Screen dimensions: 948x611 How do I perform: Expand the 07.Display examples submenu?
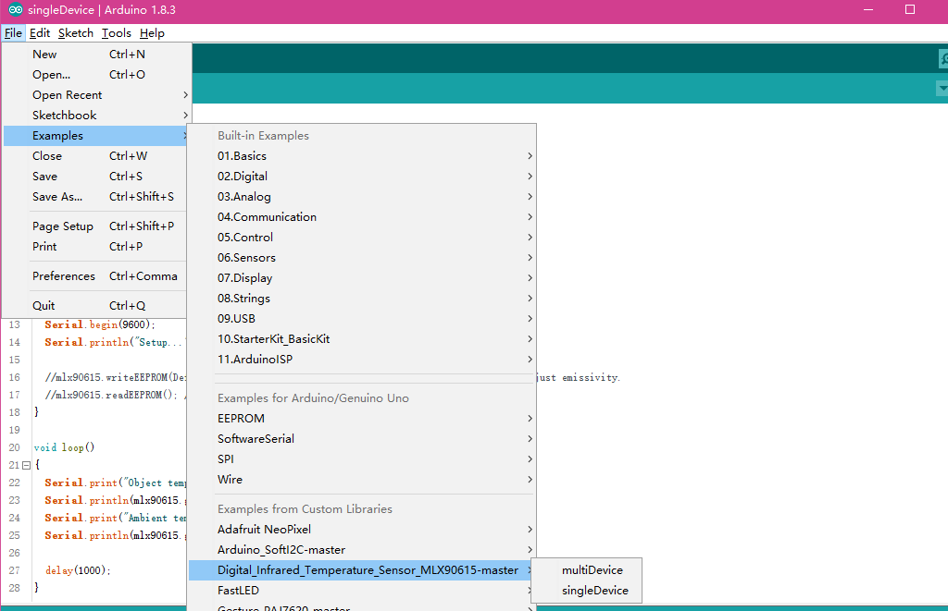[362, 277]
